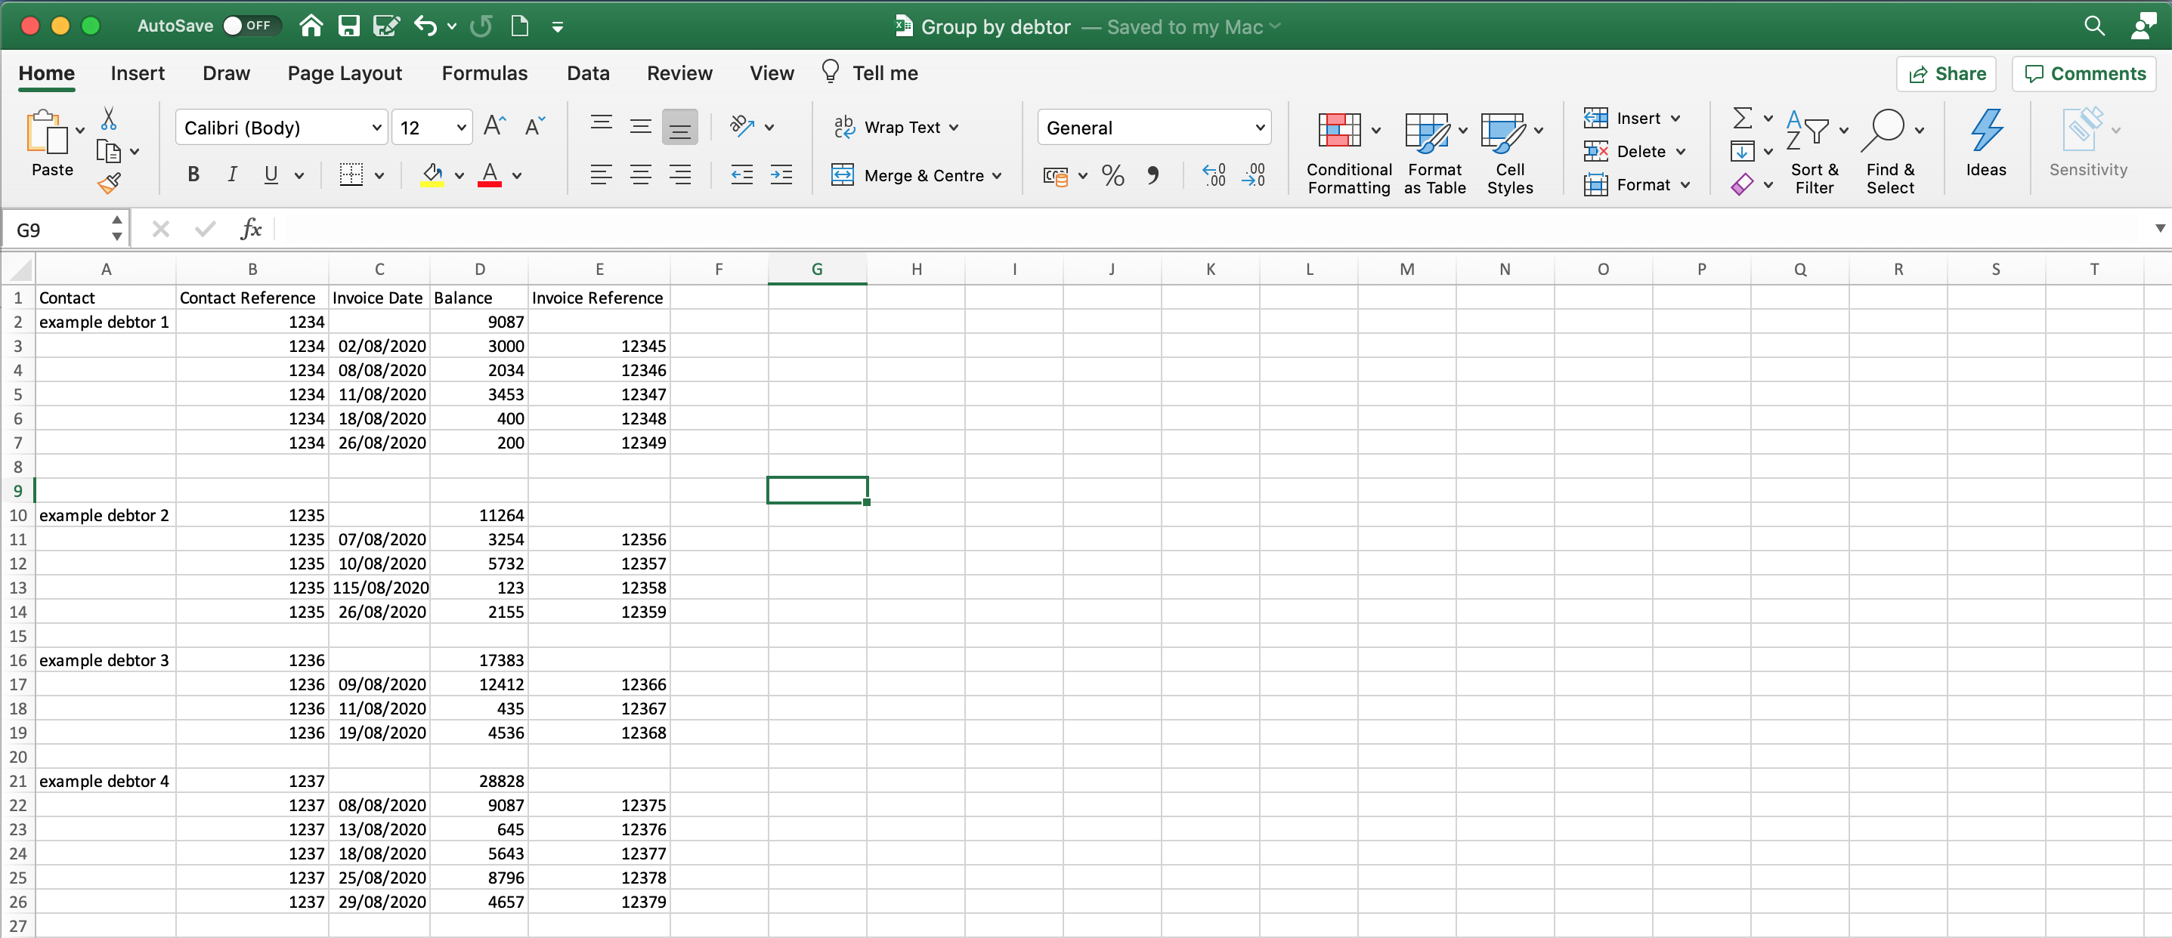2172x938 pixels.
Task: Click the Cut scissors icon
Action: 109,119
